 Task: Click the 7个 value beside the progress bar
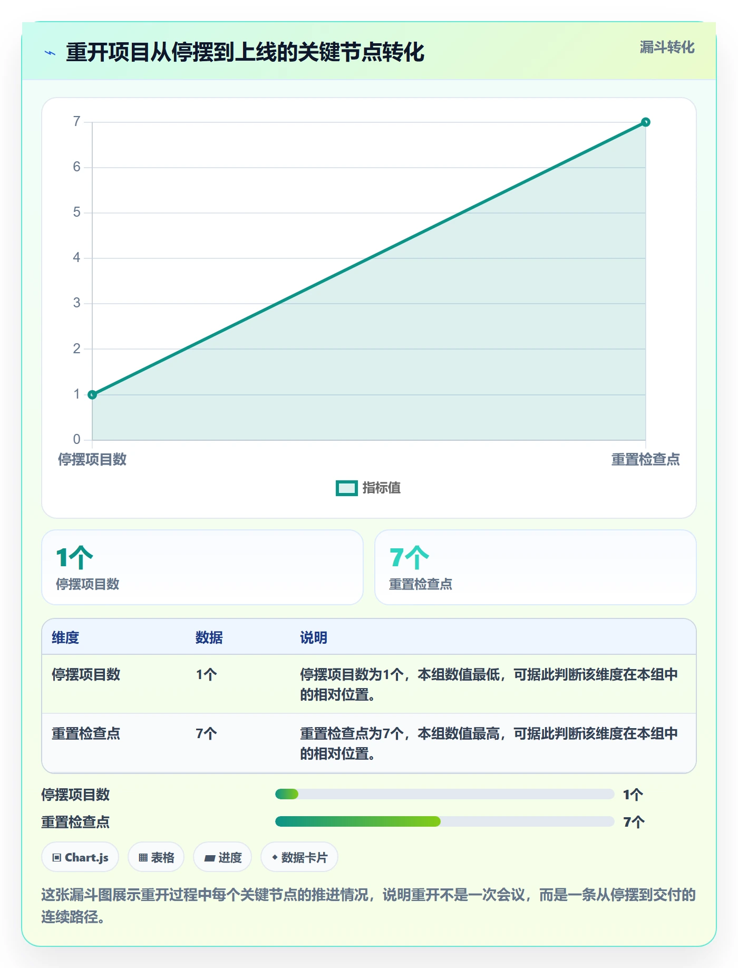(x=634, y=822)
